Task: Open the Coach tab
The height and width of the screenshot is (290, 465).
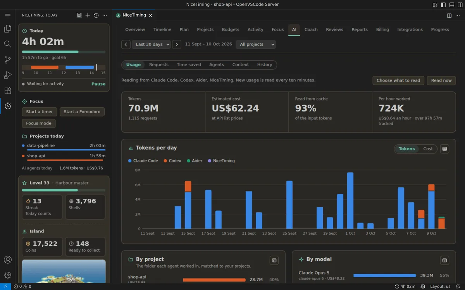Action: 311,29
